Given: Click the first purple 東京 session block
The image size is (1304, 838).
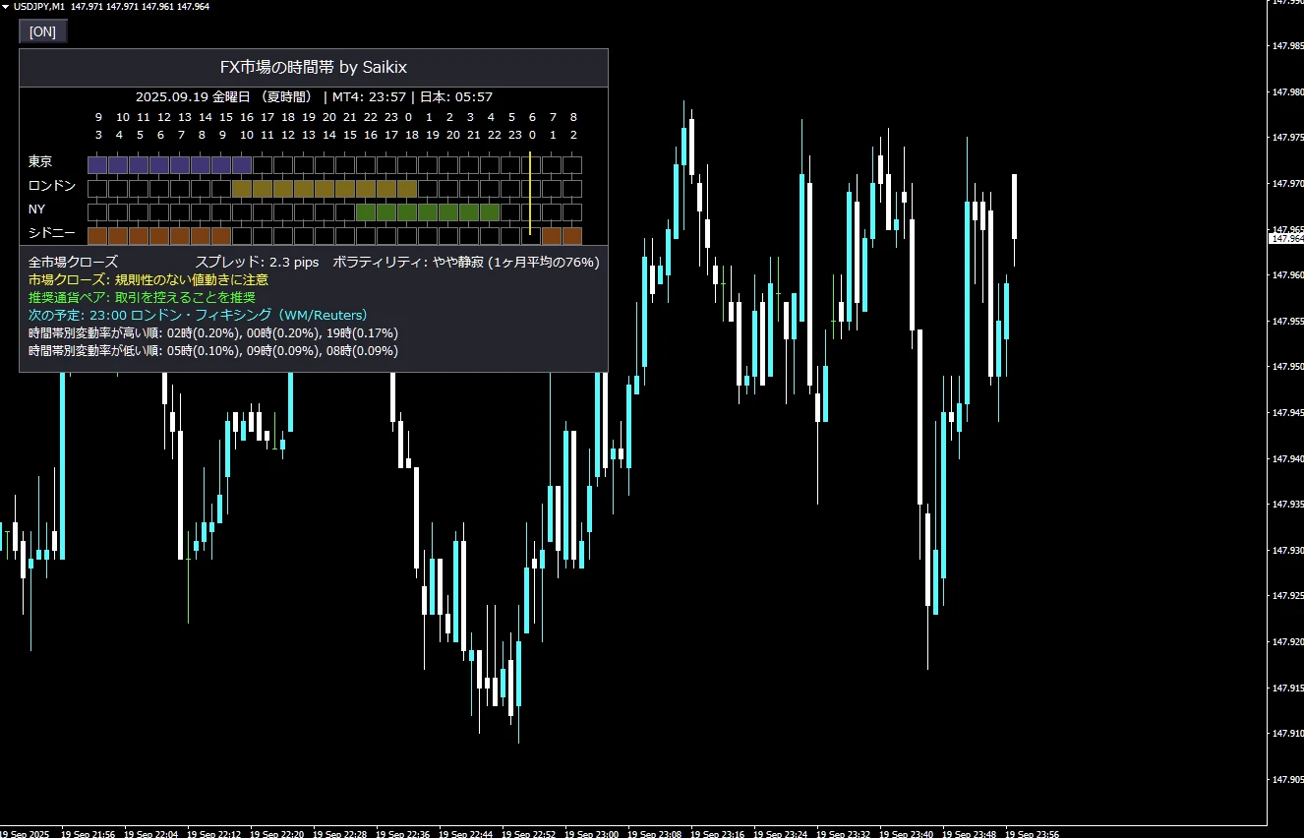Looking at the screenshot, I should [97, 164].
